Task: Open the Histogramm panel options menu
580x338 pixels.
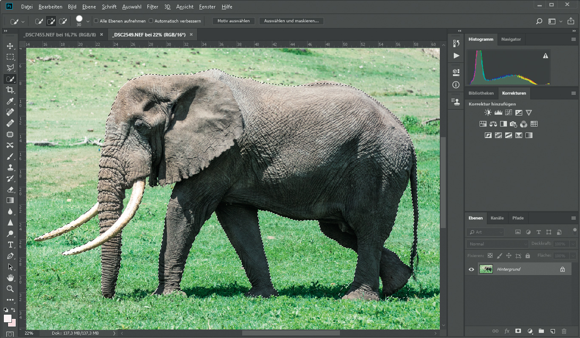Action: click(x=573, y=39)
